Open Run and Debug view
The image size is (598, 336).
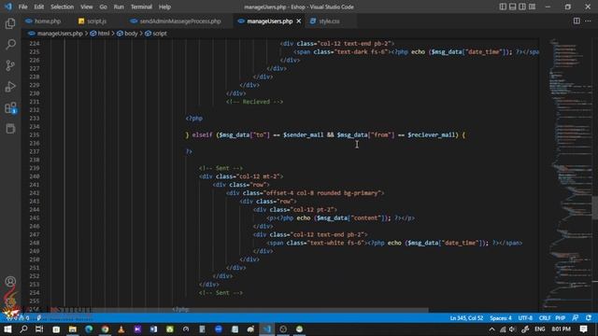(10, 87)
